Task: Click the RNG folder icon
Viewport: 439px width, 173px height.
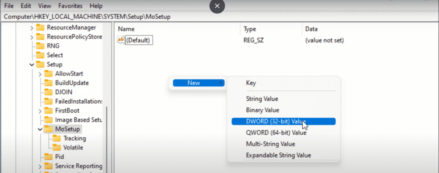Action: coord(40,46)
